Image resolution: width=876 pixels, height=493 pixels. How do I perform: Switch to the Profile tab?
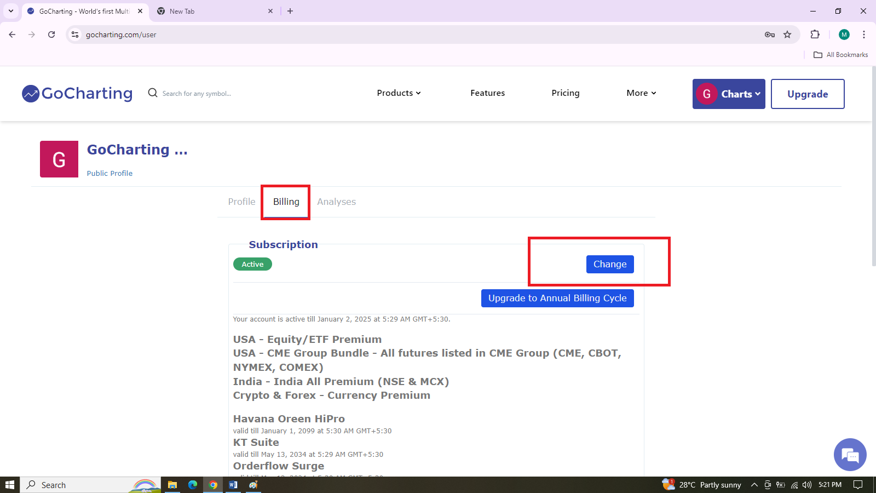point(241,202)
